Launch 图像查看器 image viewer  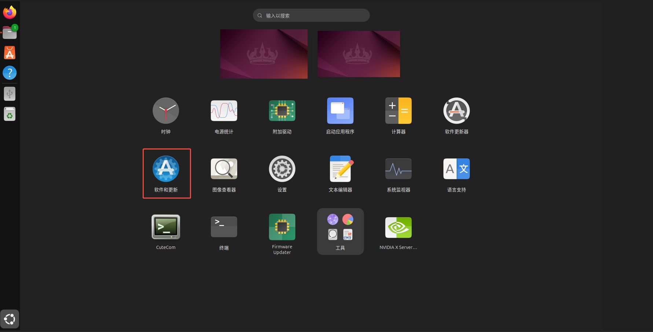[x=224, y=169]
